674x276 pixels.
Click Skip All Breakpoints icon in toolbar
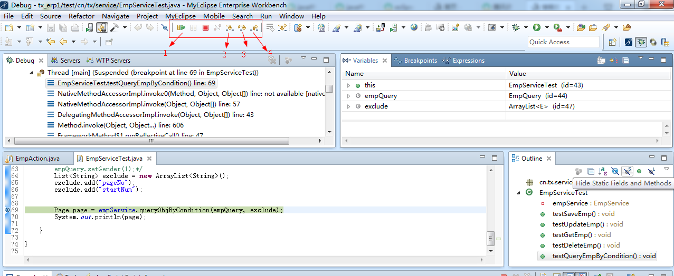tap(165, 27)
